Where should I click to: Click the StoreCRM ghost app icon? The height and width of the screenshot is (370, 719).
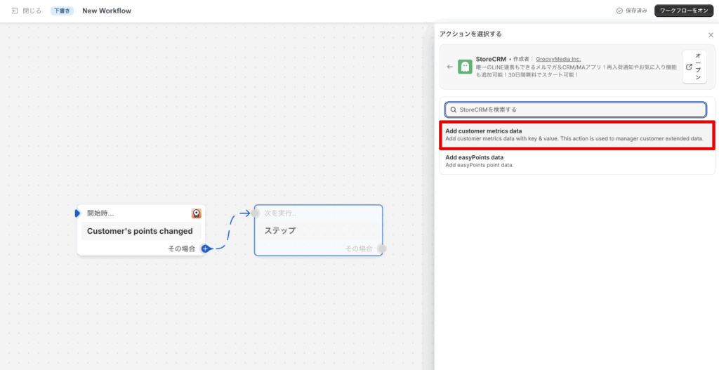(465, 67)
